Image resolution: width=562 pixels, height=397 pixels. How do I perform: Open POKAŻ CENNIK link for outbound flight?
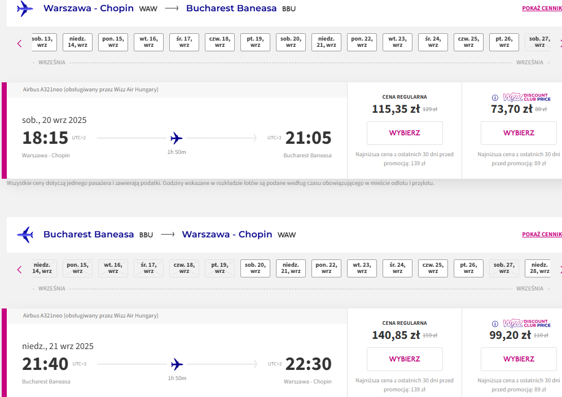coord(542,8)
